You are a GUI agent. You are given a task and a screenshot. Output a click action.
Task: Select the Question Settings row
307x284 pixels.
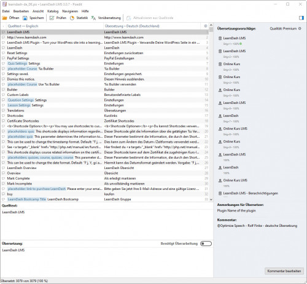coord(104,100)
